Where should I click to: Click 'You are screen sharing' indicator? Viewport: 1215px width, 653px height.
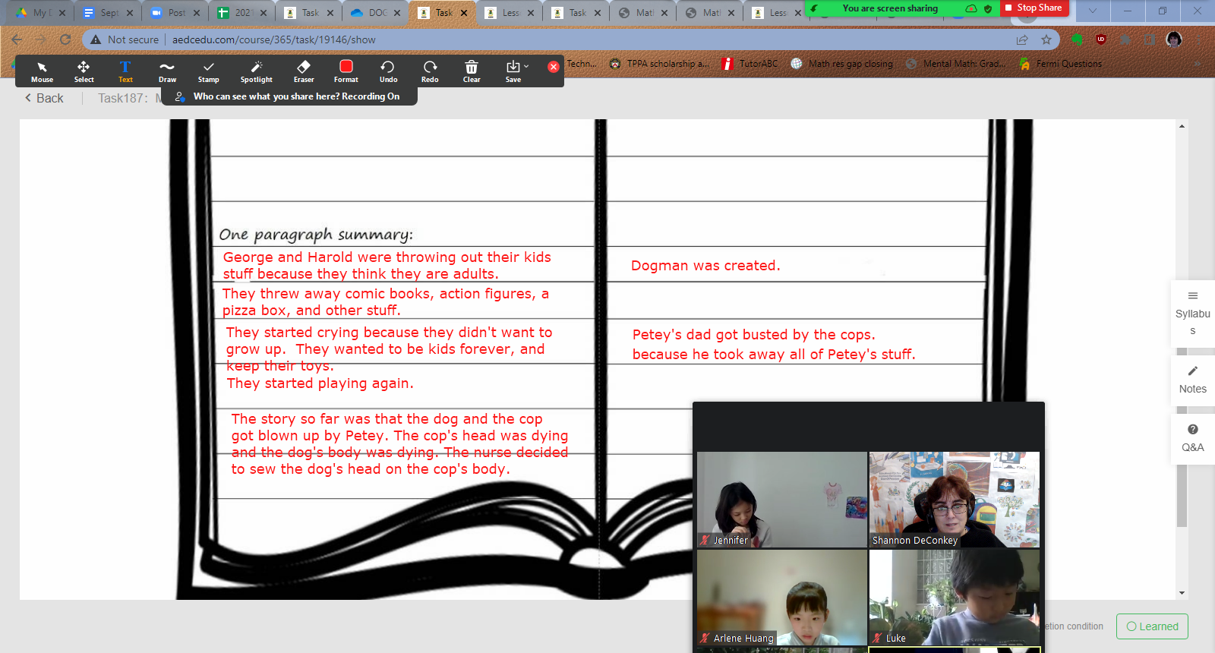tap(890, 8)
